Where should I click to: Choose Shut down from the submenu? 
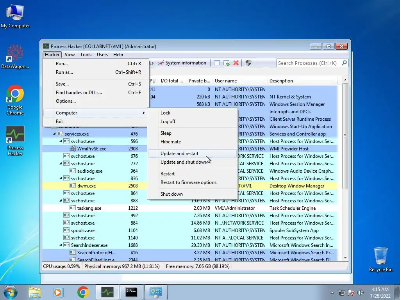click(x=192, y=194)
